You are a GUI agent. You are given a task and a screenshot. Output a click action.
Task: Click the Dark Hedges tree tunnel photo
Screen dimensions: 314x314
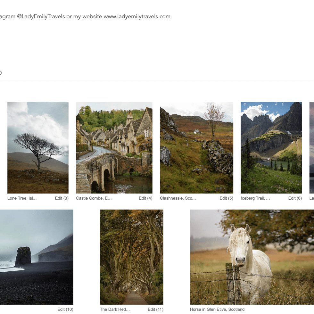click(x=131, y=257)
